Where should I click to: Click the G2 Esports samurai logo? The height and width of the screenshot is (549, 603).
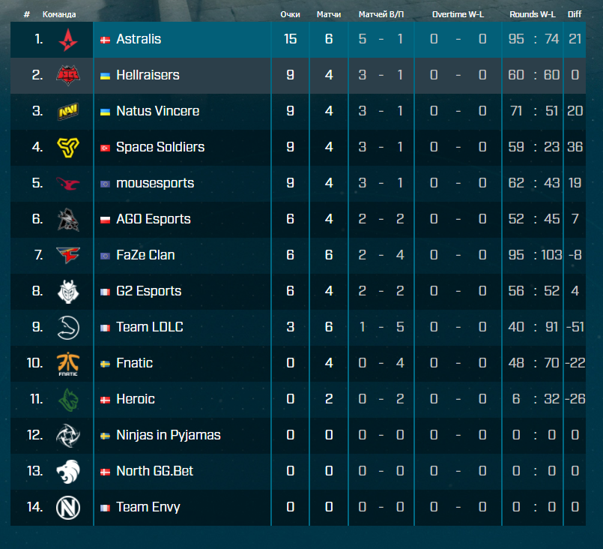coord(68,292)
